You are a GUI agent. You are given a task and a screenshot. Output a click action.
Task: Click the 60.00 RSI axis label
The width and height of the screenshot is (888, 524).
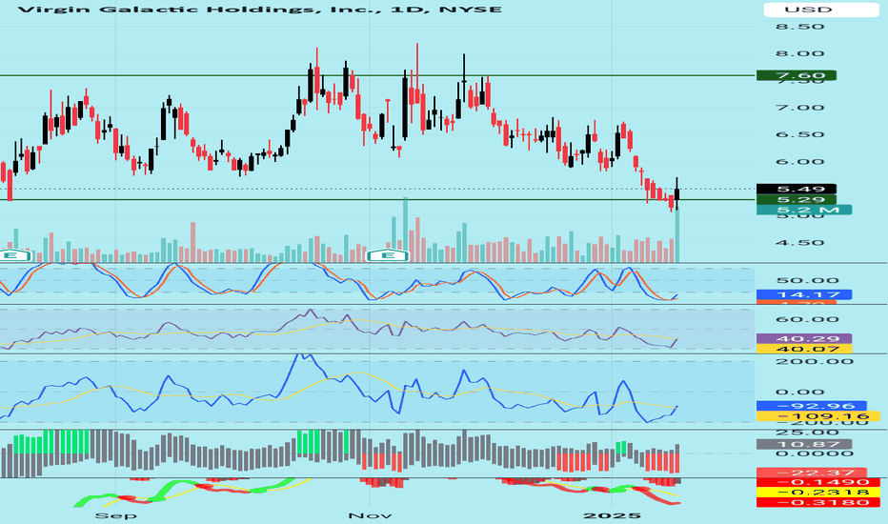807,320
